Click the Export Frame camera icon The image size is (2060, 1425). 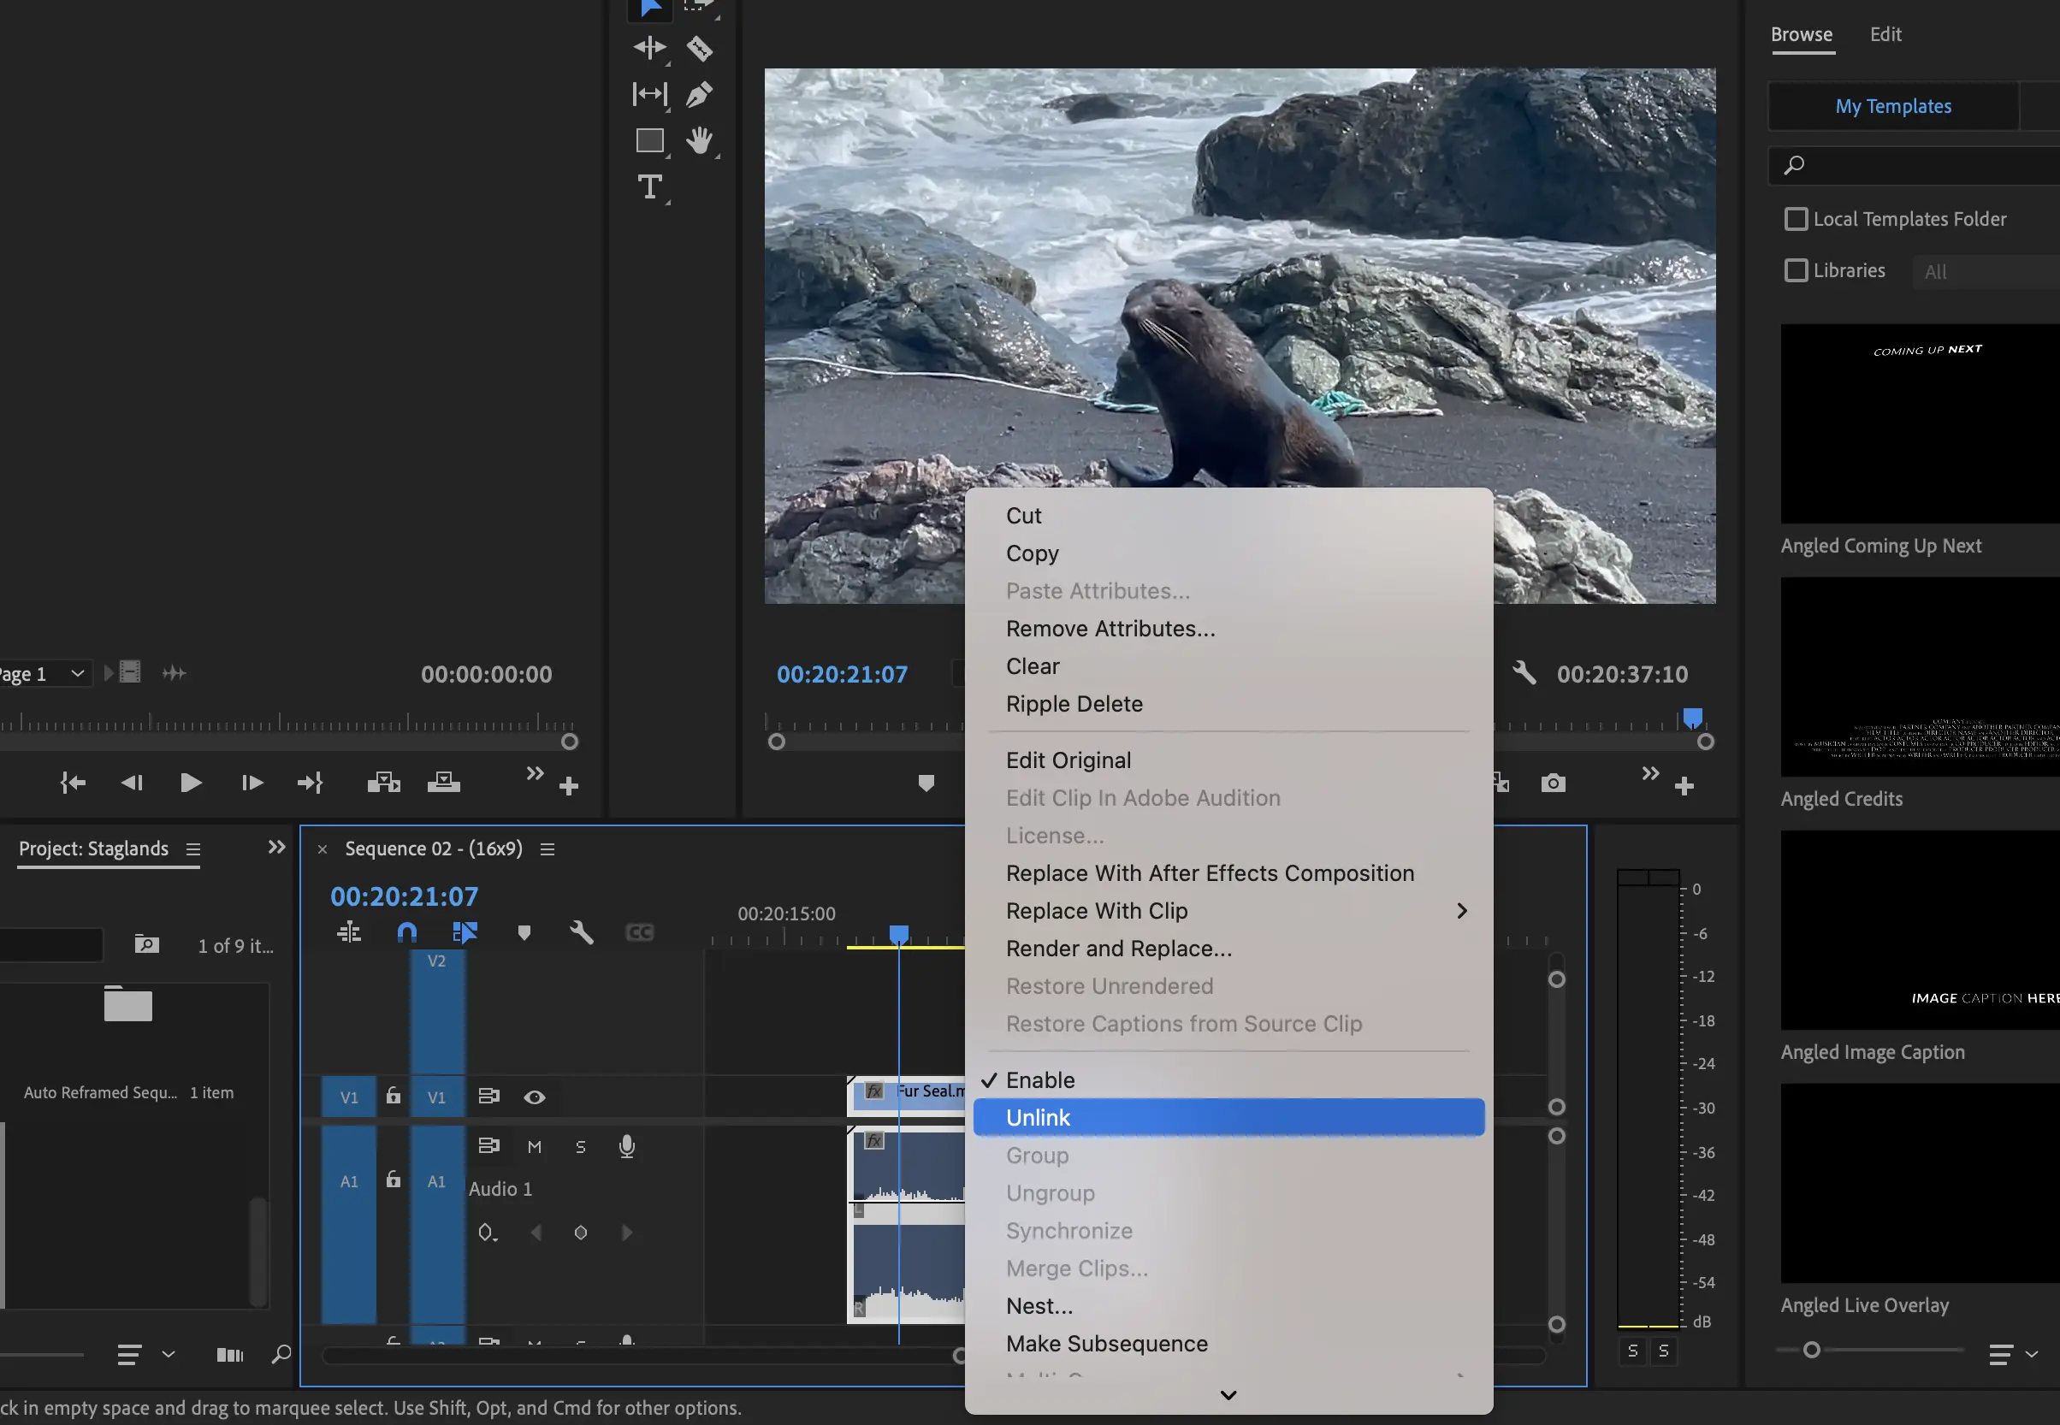(x=1553, y=784)
